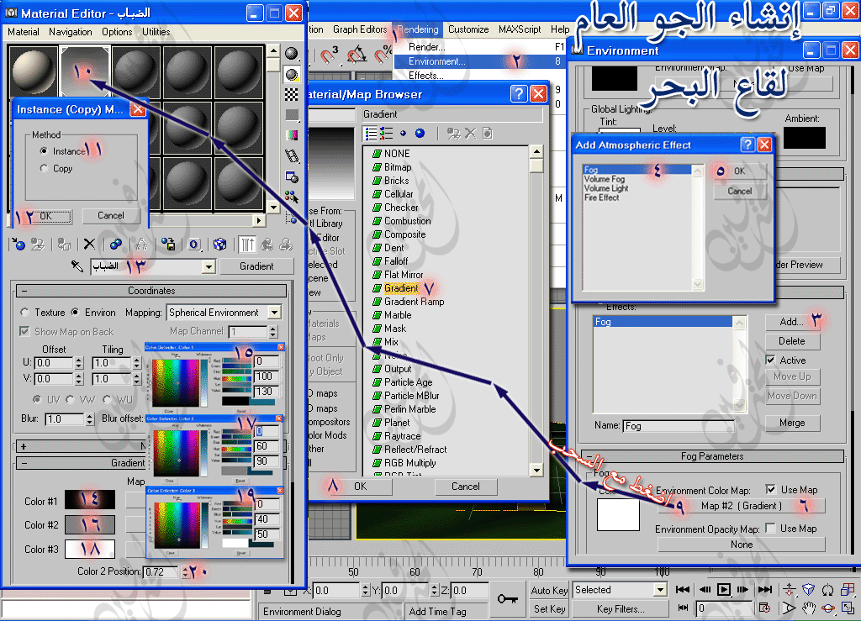Screen dimensions: 861x621
Task: Open the MAXScript menu
Action: pos(520,29)
